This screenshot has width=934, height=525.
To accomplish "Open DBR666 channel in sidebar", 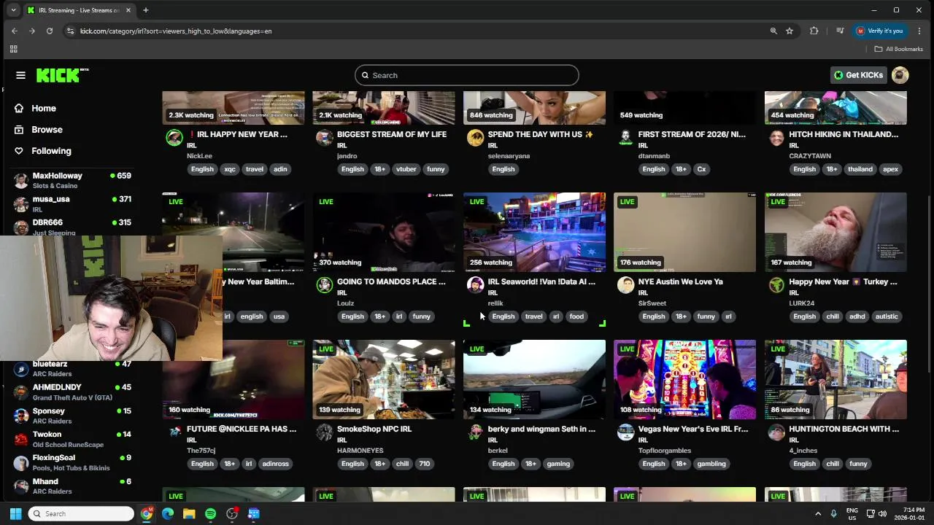I will coord(72,227).
